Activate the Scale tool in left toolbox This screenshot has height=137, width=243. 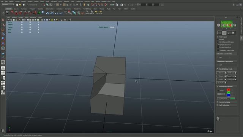(x=3, y=43)
